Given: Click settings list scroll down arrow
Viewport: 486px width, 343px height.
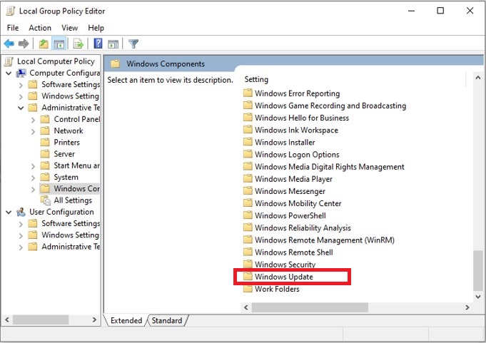Looking at the screenshot, I should pyautogui.click(x=478, y=297).
